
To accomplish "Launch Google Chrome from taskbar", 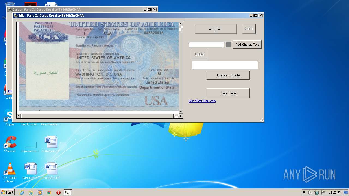I will tap(49, 192).
